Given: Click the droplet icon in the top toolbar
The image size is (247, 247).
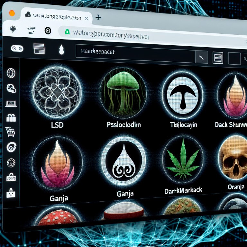Looking at the screenshot, I should coord(61,50).
